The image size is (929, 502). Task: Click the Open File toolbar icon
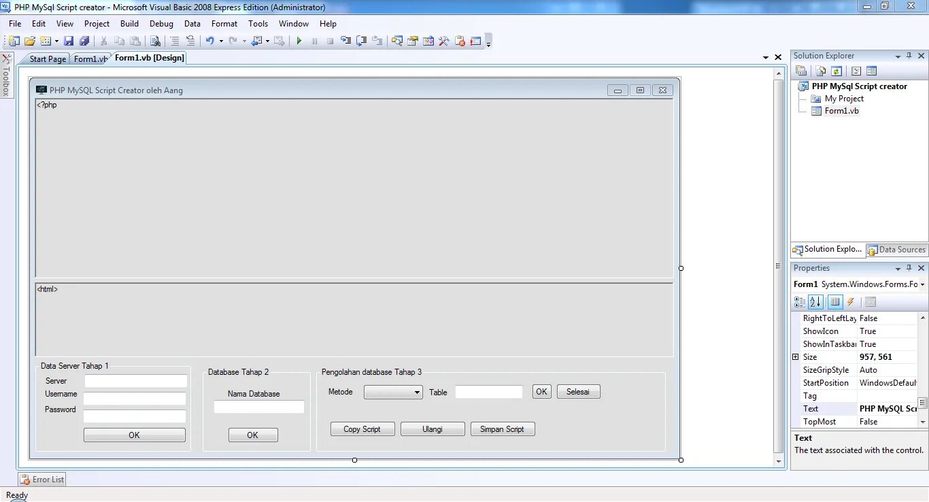(x=30, y=41)
